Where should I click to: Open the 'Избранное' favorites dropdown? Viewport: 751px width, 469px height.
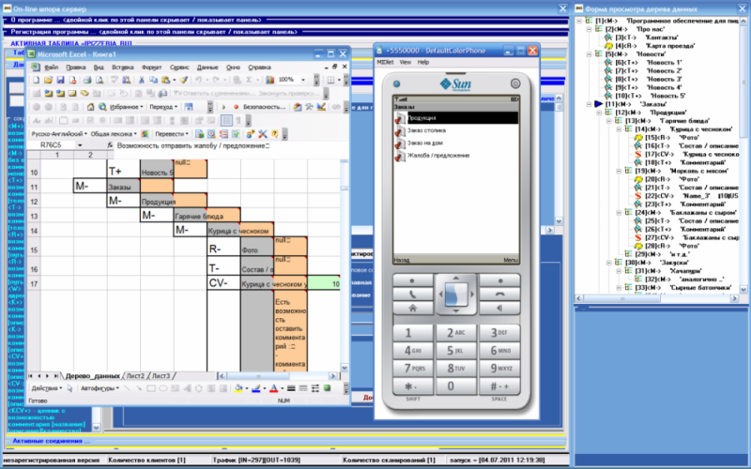point(129,107)
